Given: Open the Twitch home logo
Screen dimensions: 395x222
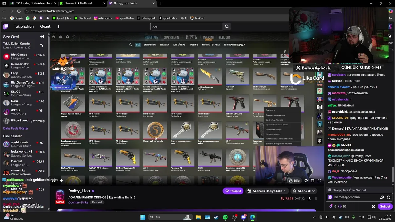Looking at the screenshot, I should click(x=6, y=27).
